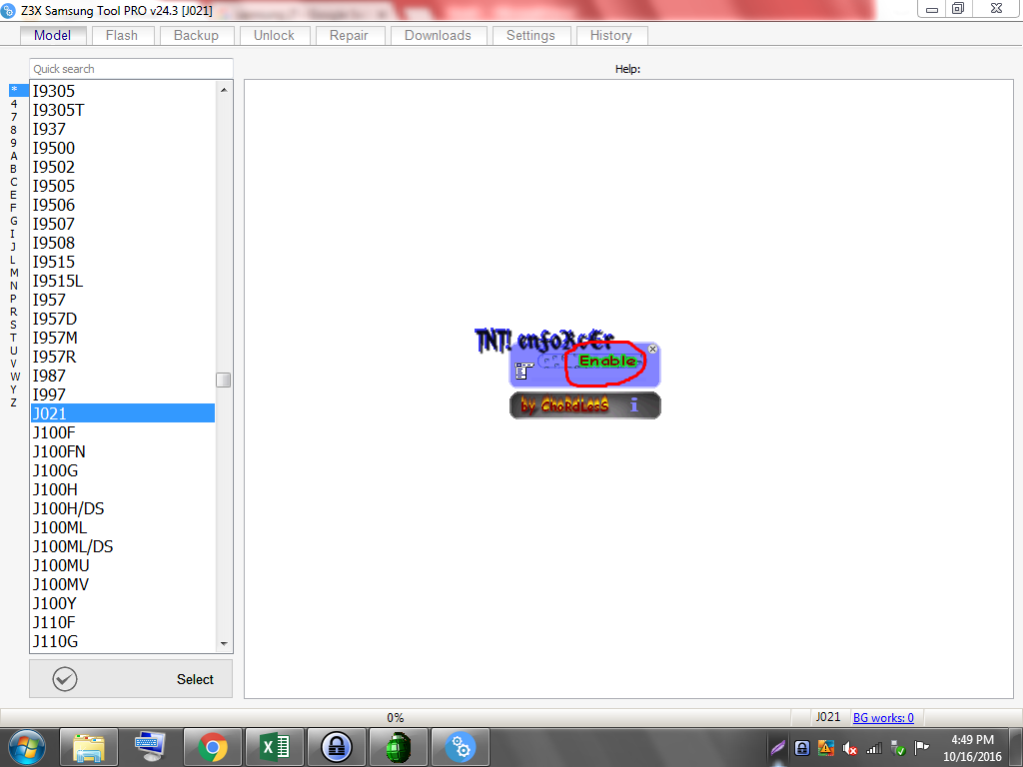Open Excel from the taskbar
This screenshot has height=767, width=1023.
275,747
